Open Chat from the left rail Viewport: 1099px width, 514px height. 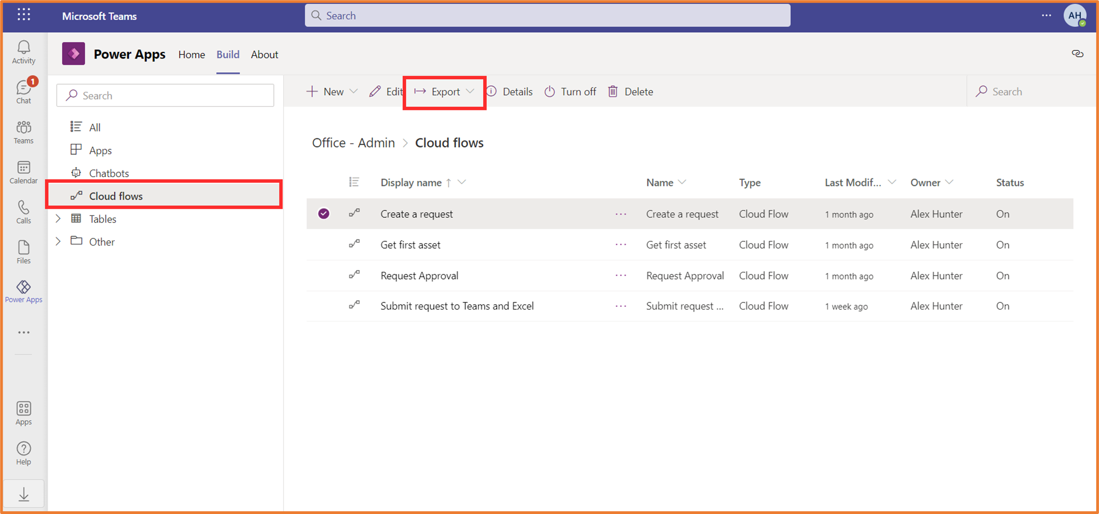pyautogui.click(x=23, y=90)
